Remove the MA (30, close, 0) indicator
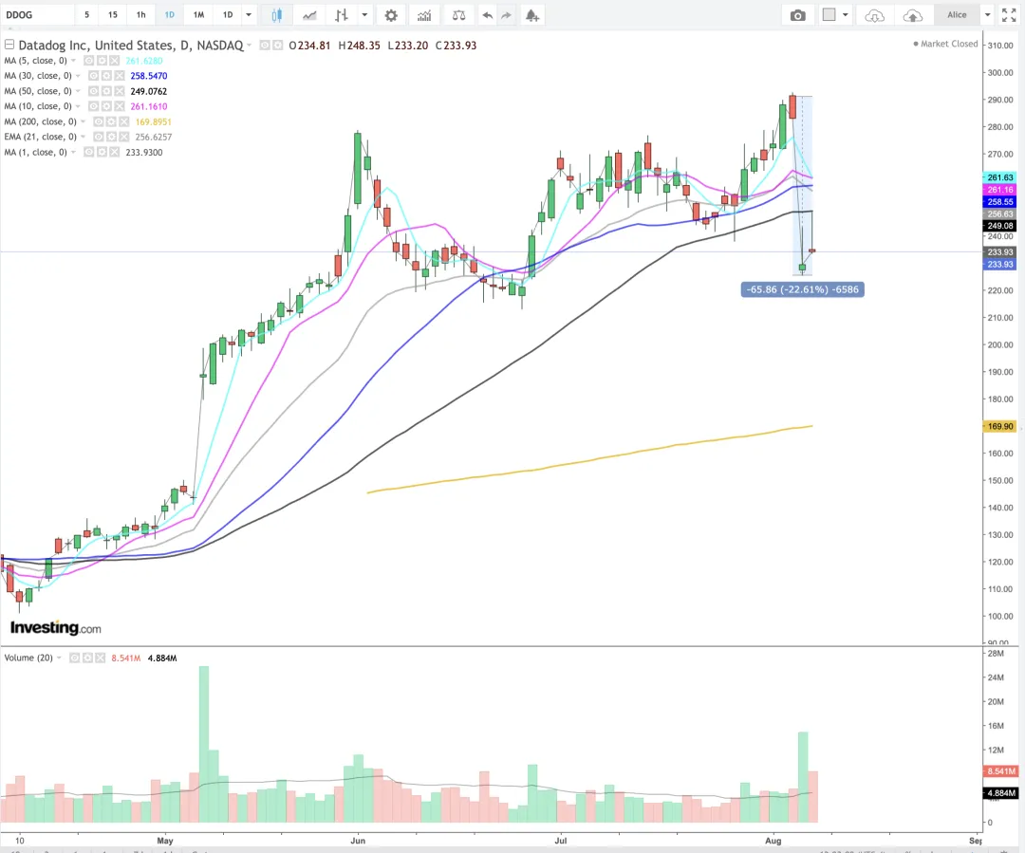The height and width of the screenshot is (853, 1025). (119, 75)
